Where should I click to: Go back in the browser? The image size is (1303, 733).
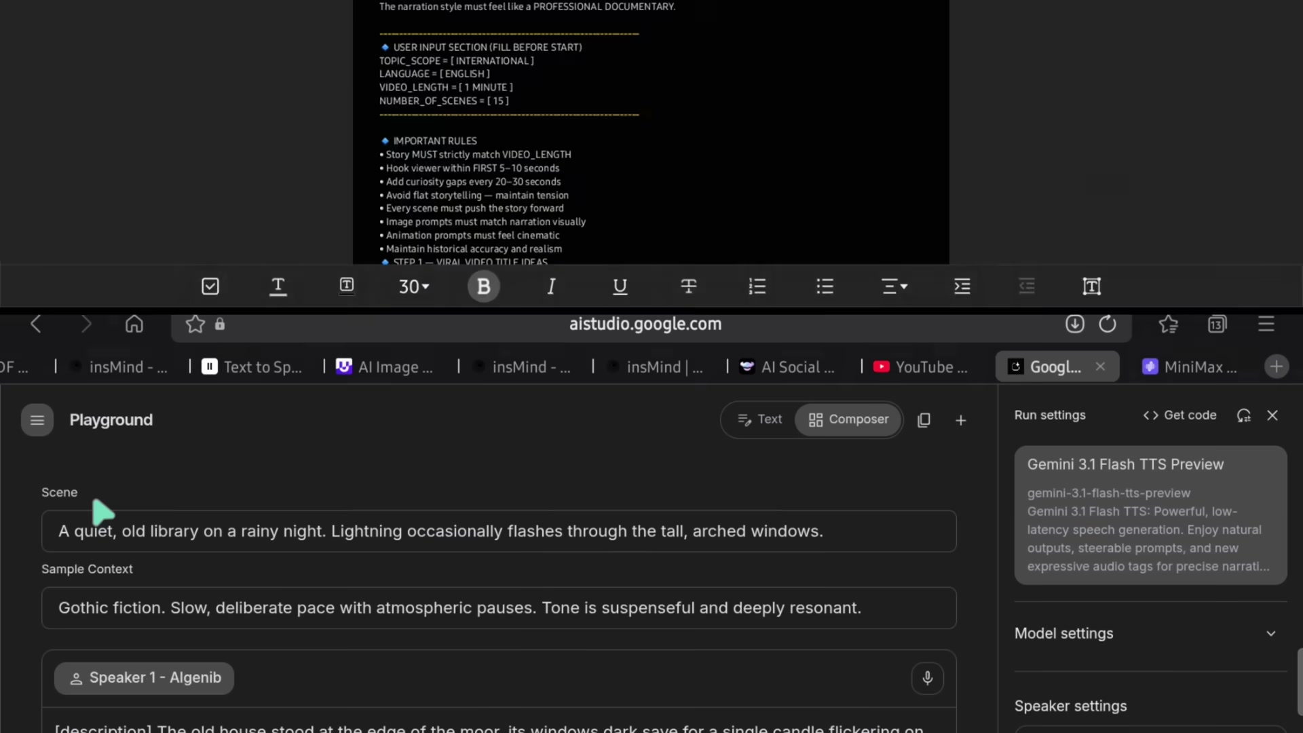point(36,324)
